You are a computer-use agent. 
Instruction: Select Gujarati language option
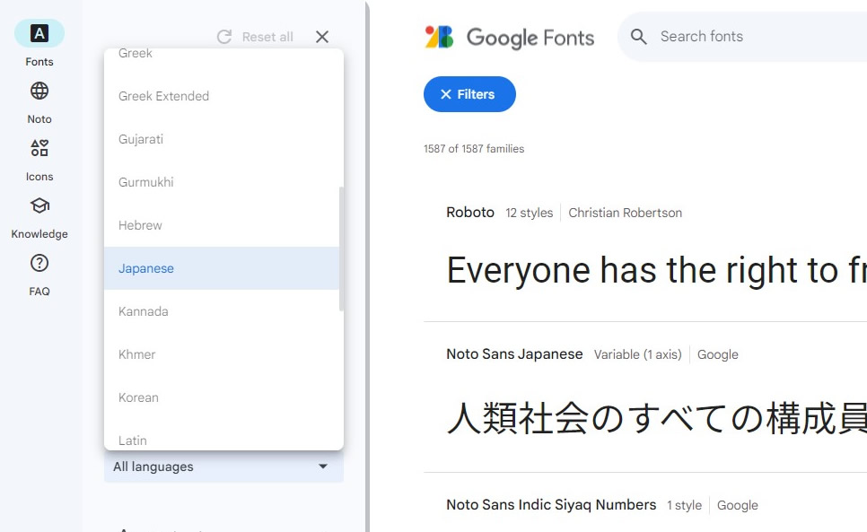tap(141, 139)
